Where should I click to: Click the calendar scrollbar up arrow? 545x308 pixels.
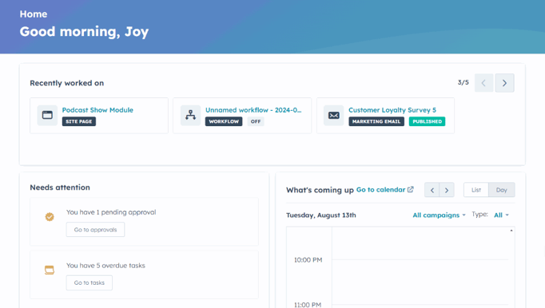[511, 231]
